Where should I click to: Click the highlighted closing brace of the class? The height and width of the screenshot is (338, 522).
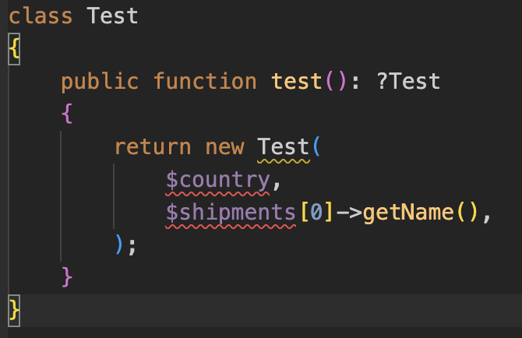[13, 310]
